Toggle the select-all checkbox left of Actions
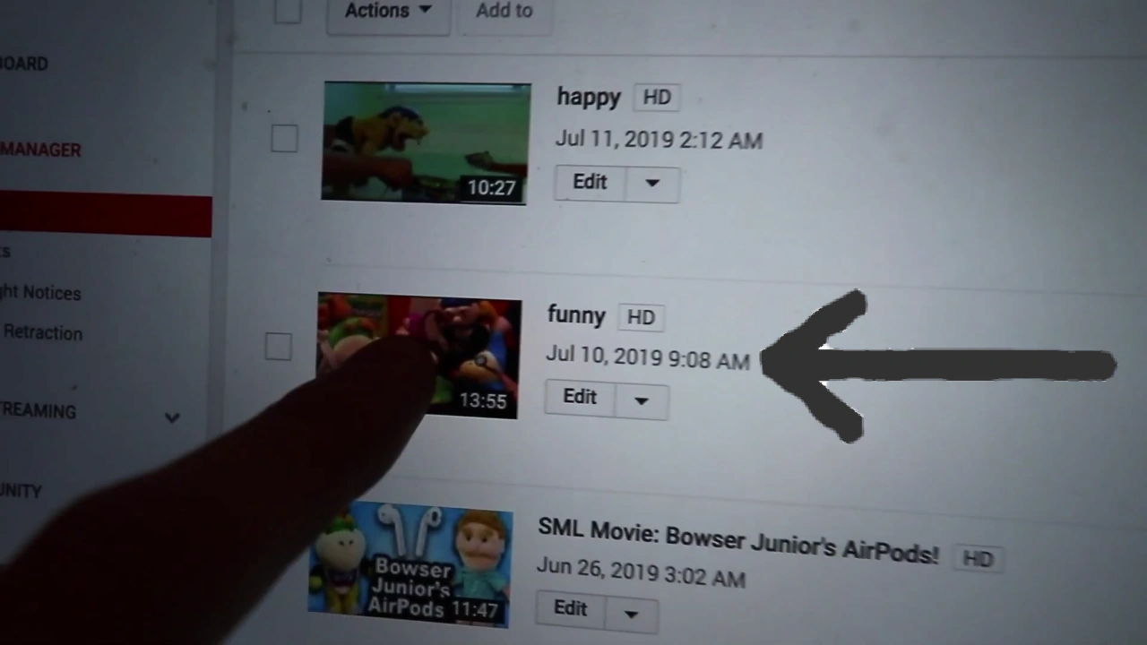Screen dimensions: 1147x645 (288, 11)
